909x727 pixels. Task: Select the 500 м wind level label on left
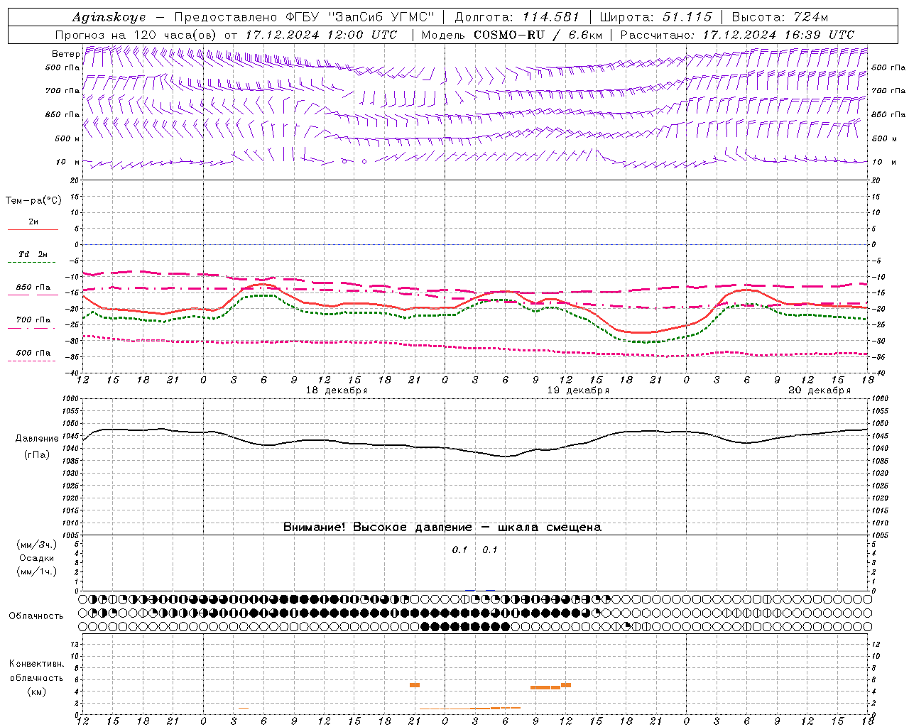[67, 138]
